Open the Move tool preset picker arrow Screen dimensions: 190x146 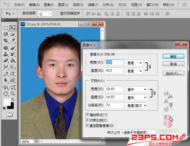pyautogui.click(x=14, y=14)
